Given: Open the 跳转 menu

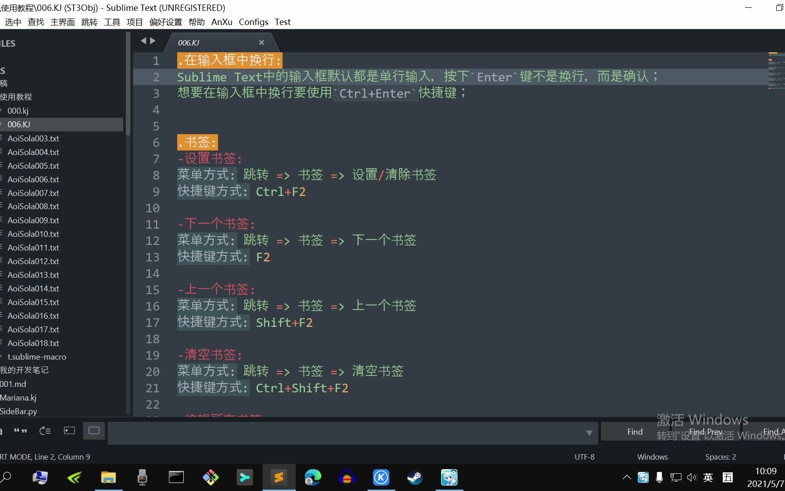Looking at the screenshot, I should [89, 22].
